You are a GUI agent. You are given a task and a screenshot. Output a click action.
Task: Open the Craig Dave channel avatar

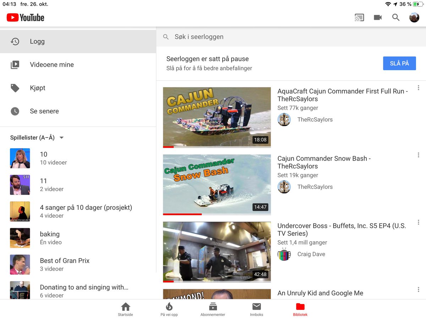(284, 254)
